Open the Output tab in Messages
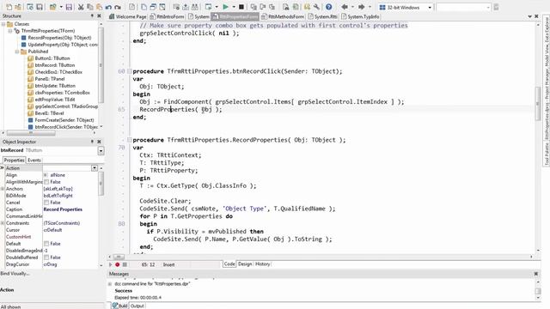 click(137, 306)
